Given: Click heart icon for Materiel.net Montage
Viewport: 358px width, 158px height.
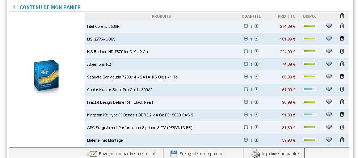Looking at the screenshot, I should (329, 140).
